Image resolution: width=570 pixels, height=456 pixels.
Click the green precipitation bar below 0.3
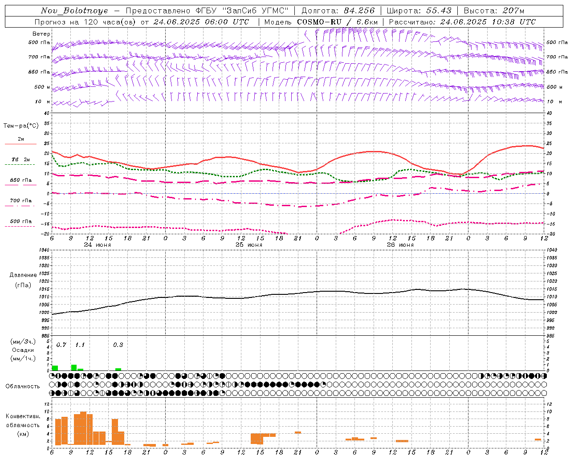[118, 369]
